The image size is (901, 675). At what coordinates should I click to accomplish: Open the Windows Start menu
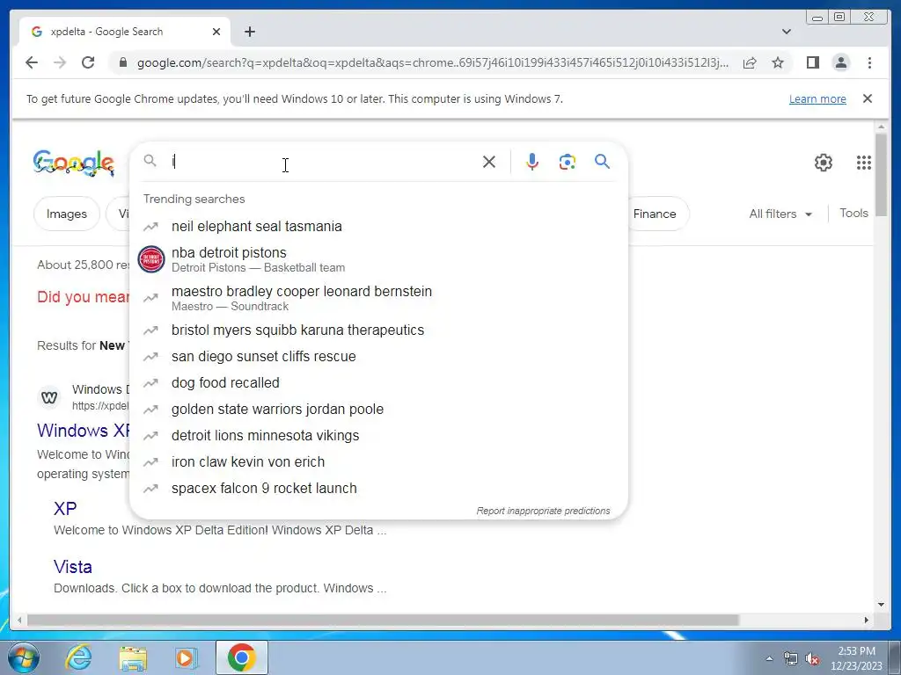pos(24,657)
